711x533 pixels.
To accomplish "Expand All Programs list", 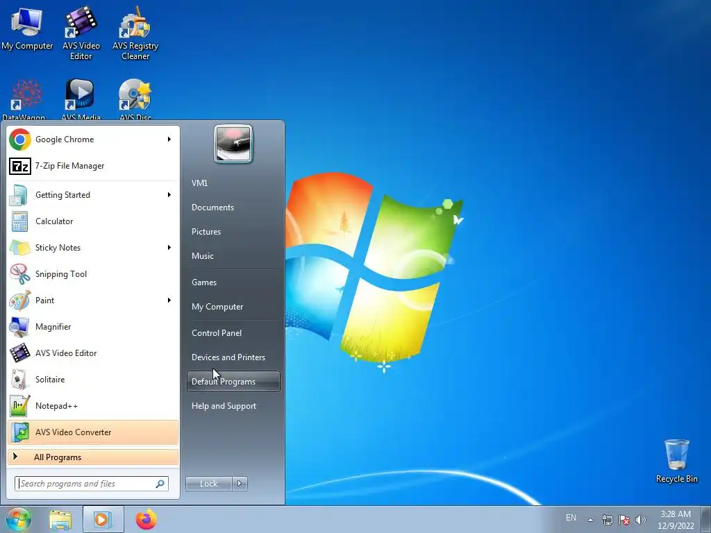I will click(x=93, y=457).
